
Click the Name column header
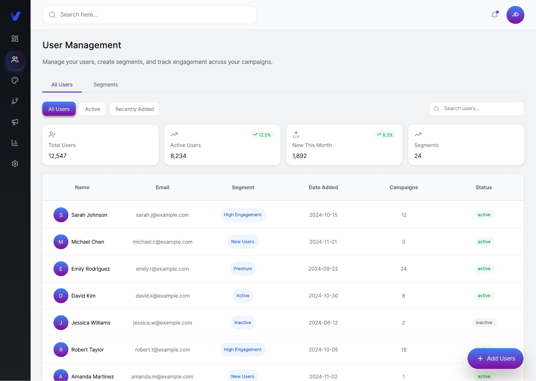coord(82,187)
